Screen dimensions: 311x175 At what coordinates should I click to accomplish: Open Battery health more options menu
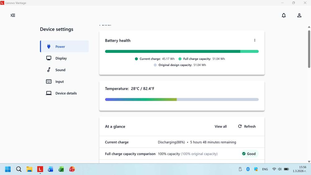click(x=255, y=40)
